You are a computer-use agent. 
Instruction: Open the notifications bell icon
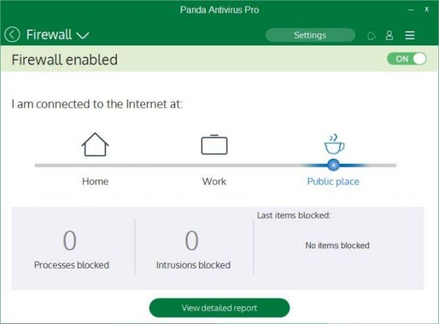(371, 36)
